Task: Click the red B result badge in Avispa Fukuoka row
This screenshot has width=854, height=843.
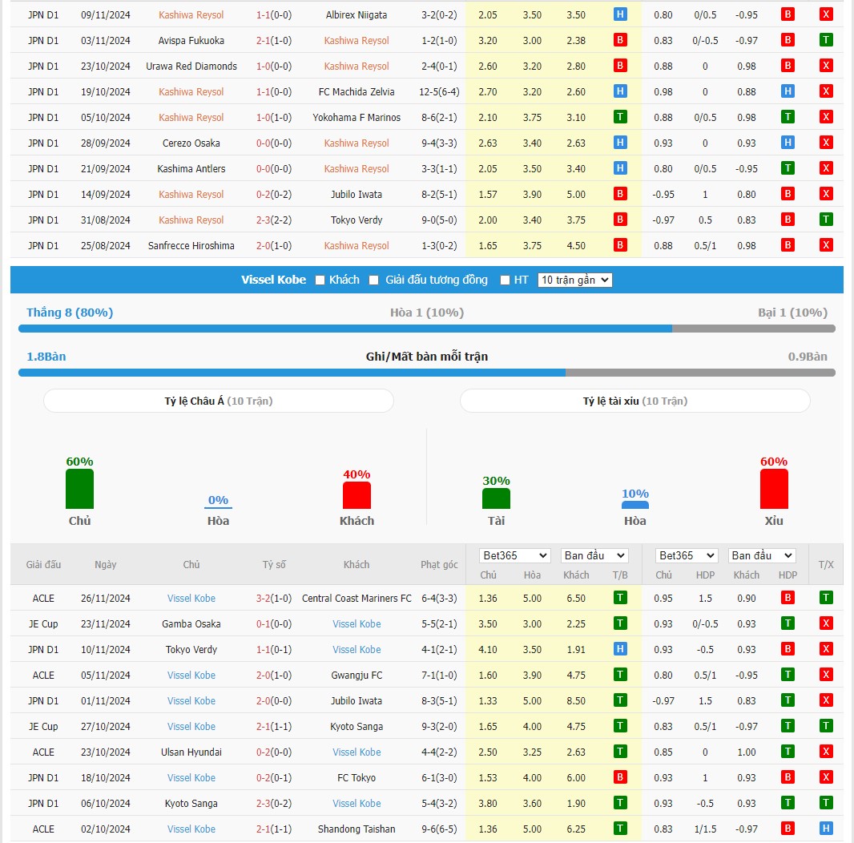Action: (620, 40)
